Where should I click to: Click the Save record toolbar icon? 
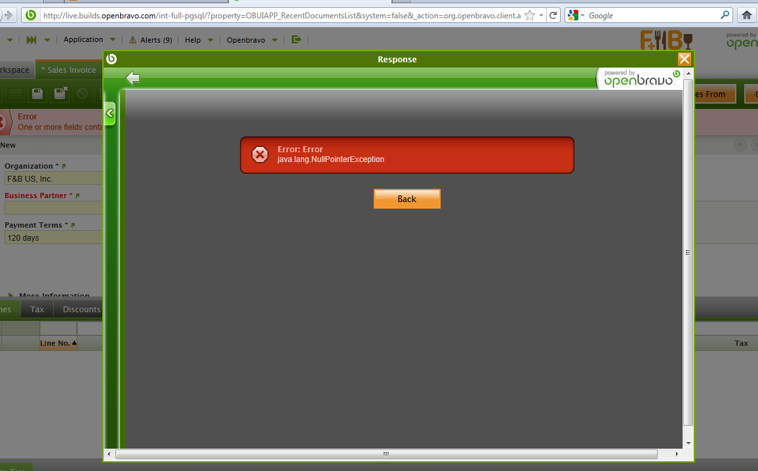click(x=37, y=93)
